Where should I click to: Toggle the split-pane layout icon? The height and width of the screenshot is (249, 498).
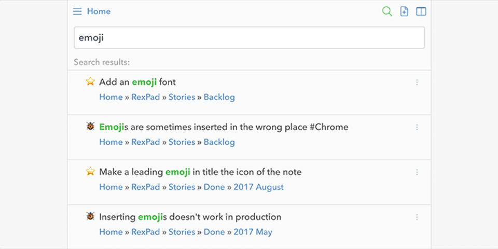click(x=421, y=11)
